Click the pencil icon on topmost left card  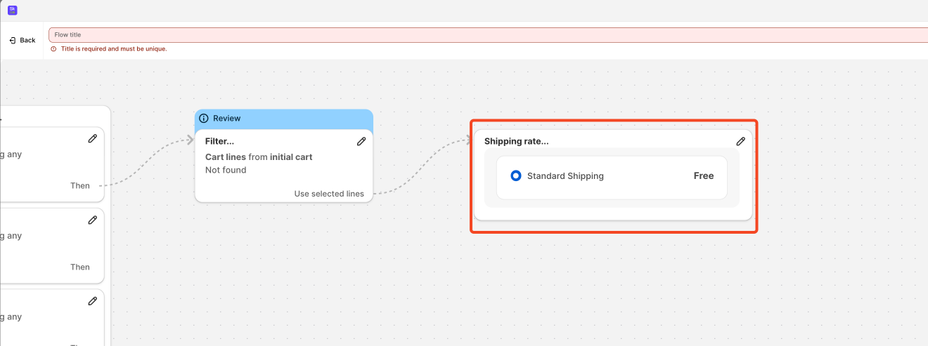coord(92,138)
